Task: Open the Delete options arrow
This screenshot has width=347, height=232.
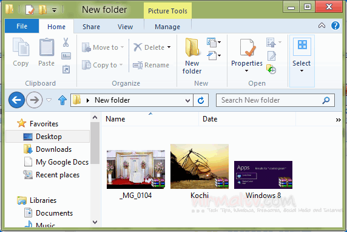Action: click(169, 47)
